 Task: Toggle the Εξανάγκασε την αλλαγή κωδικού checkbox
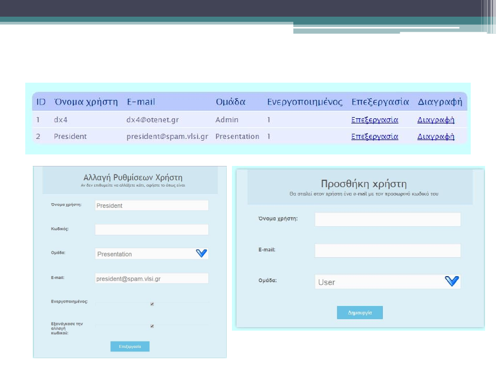coord(152,326)
